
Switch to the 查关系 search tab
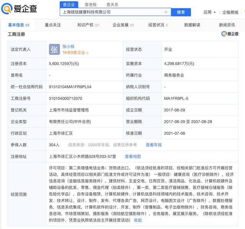pos(112,5)
